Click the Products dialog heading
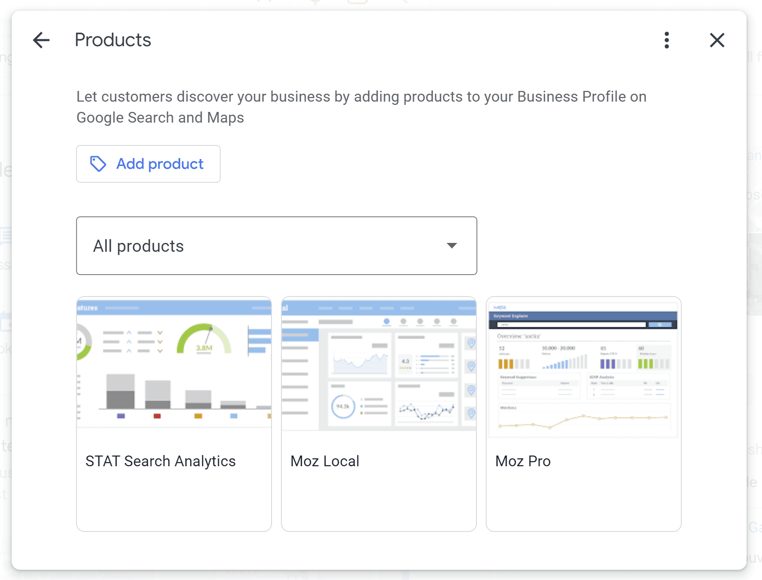The image size is (762, 580). [113, 40]
